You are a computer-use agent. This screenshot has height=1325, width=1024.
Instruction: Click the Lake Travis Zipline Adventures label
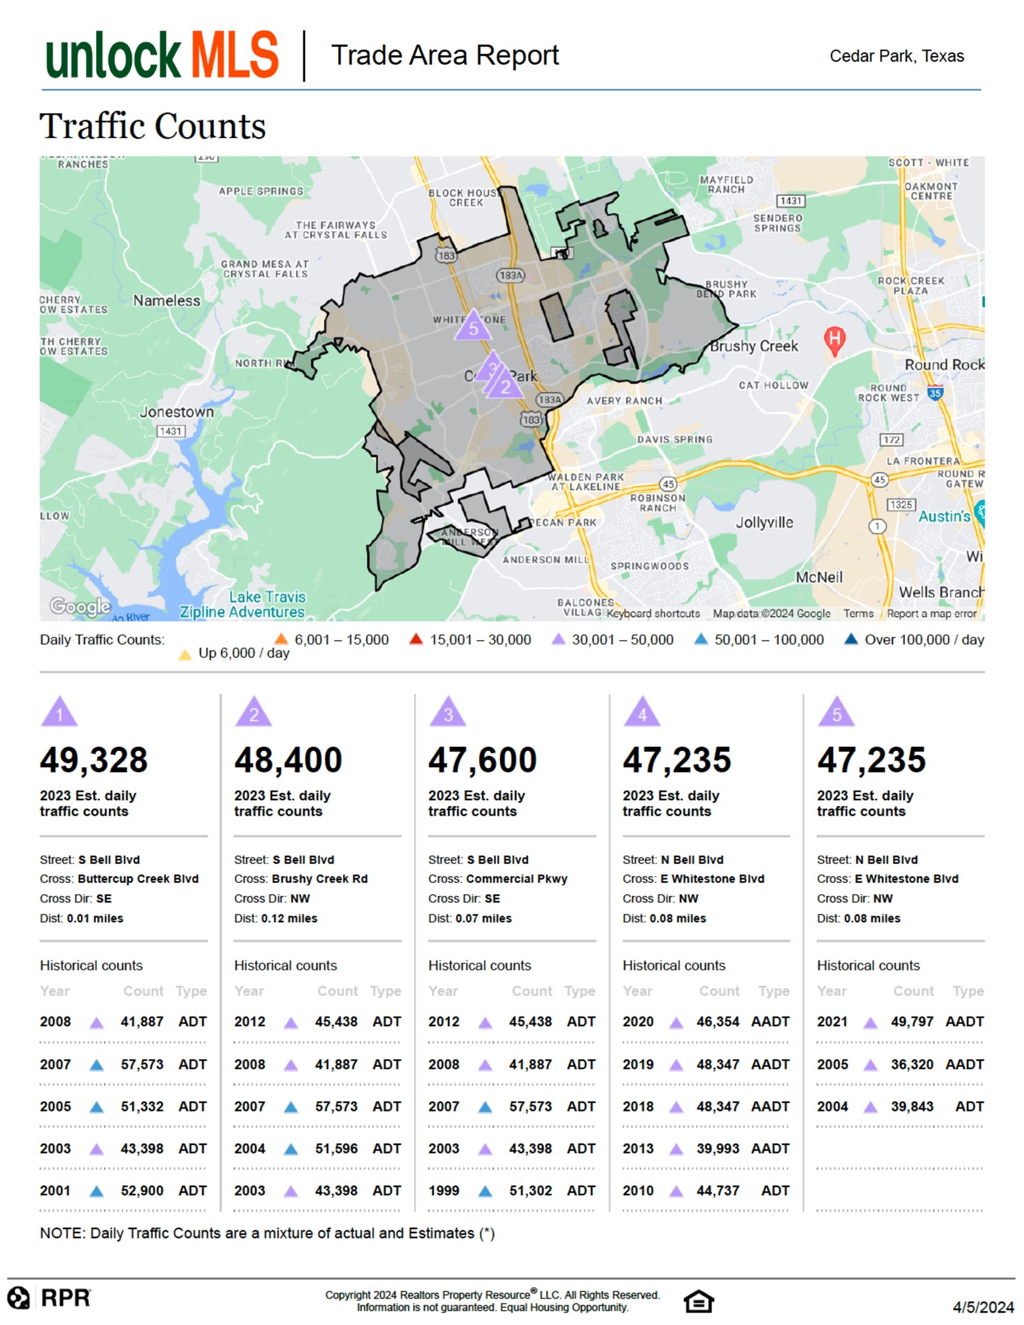click(x=242, y=604)
